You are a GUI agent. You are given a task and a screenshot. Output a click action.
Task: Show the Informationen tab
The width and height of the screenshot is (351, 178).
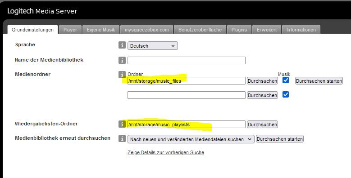pos(301,30)
